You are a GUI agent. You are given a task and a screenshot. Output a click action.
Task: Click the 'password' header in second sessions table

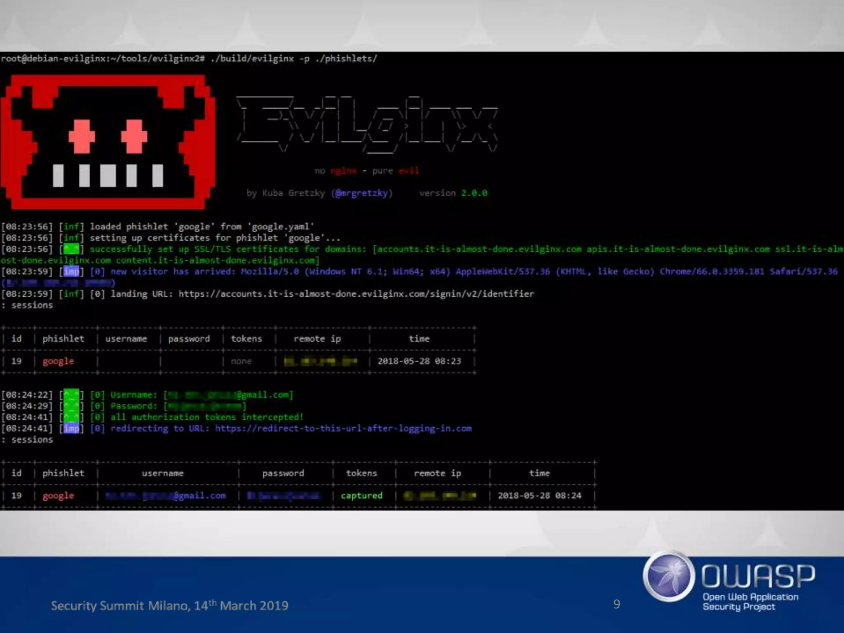(283, 474)
